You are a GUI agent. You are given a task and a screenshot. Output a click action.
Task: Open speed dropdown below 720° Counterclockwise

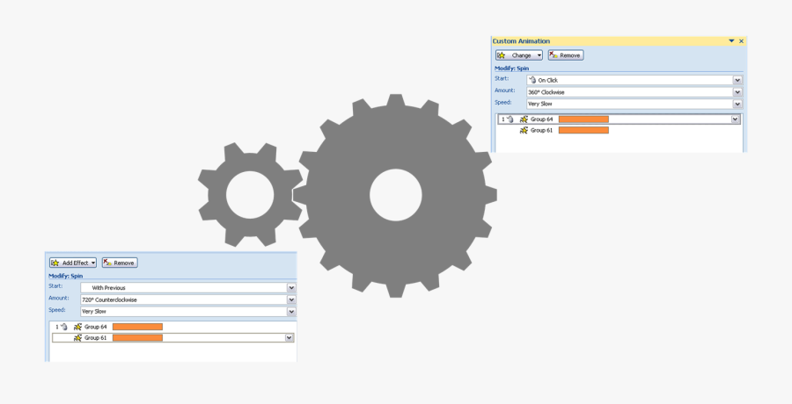(291, 312)
